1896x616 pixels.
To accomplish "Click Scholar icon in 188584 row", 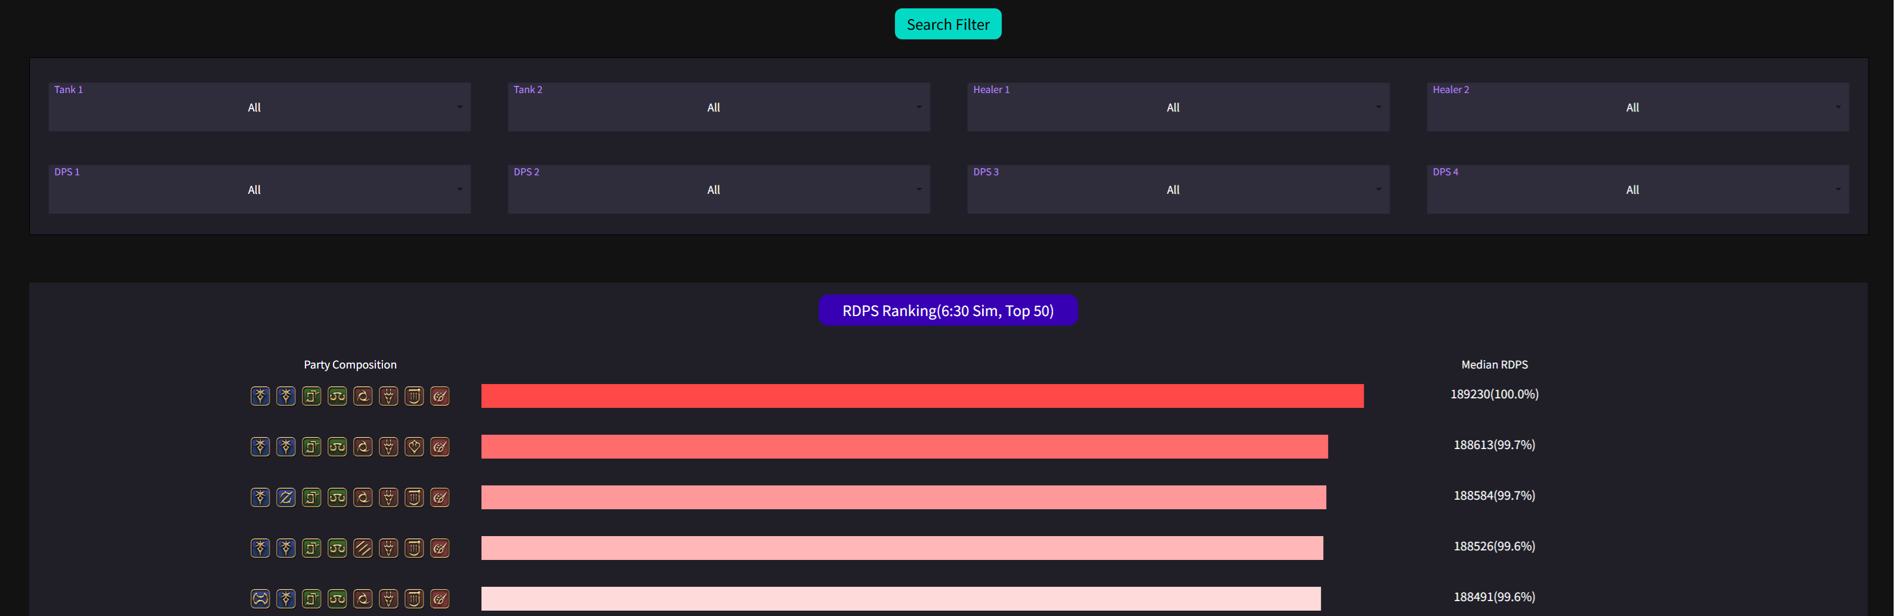I will click(311, 497).
